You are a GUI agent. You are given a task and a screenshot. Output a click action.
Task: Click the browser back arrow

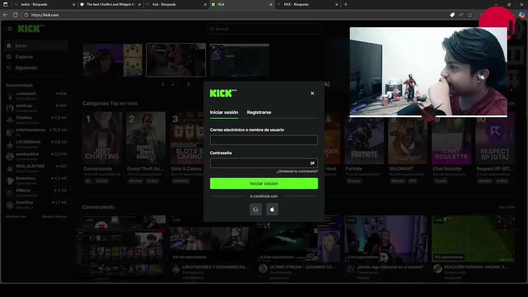pos(5,15)
